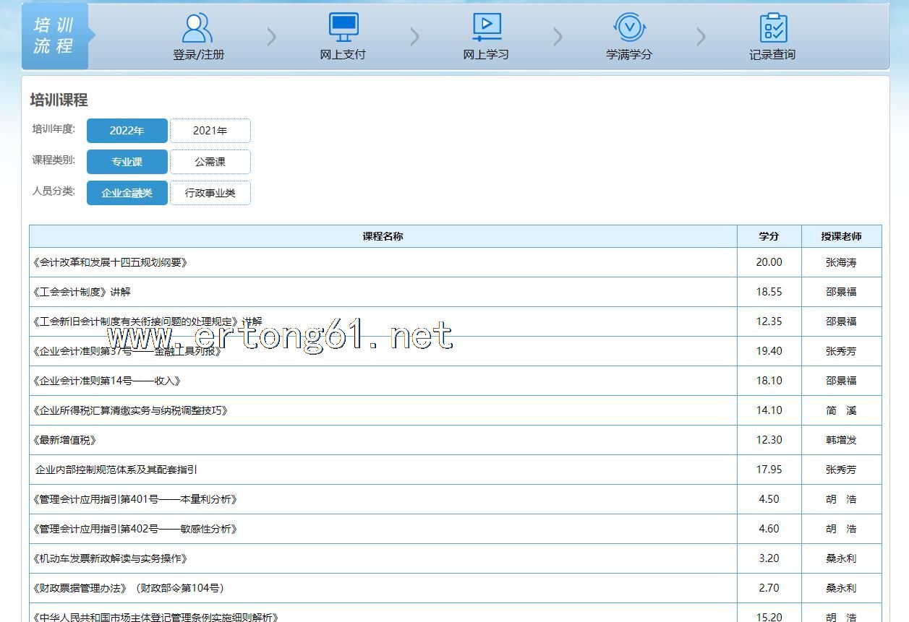Choose the 公需课 course category
The height and width of the screenshot is (622, 909).
[x=210, y=162]
